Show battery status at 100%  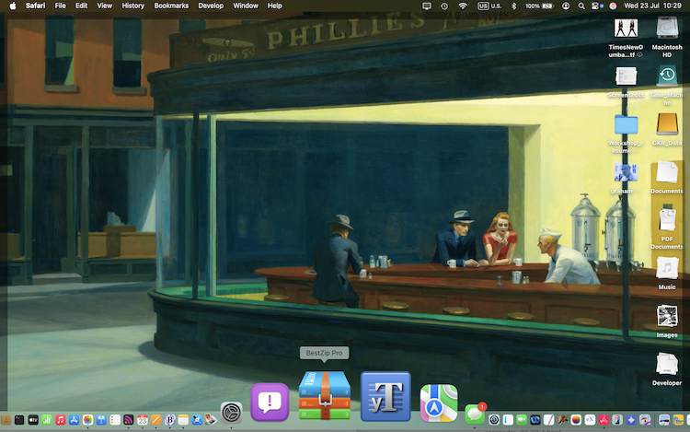(539, 6)
